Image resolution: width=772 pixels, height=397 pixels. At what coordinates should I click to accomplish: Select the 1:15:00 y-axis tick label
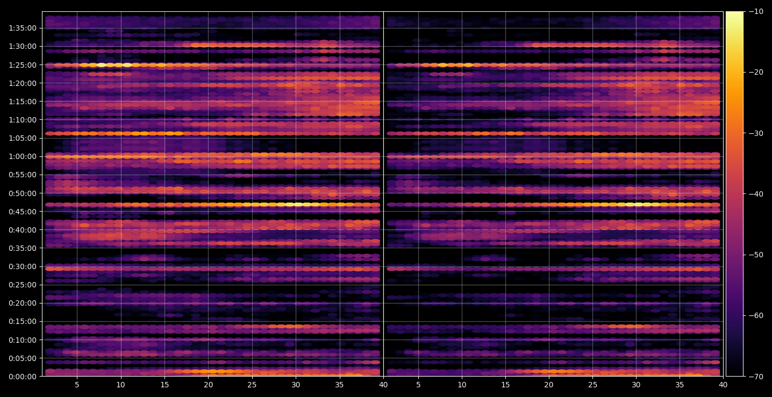[x=23, y=102]
